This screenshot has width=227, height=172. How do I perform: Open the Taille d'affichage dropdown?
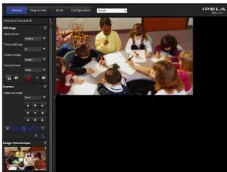(35, 49)
